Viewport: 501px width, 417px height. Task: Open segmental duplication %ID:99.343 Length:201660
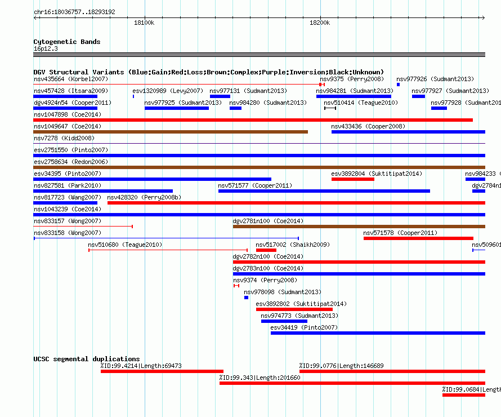click(x=352, y=383)
